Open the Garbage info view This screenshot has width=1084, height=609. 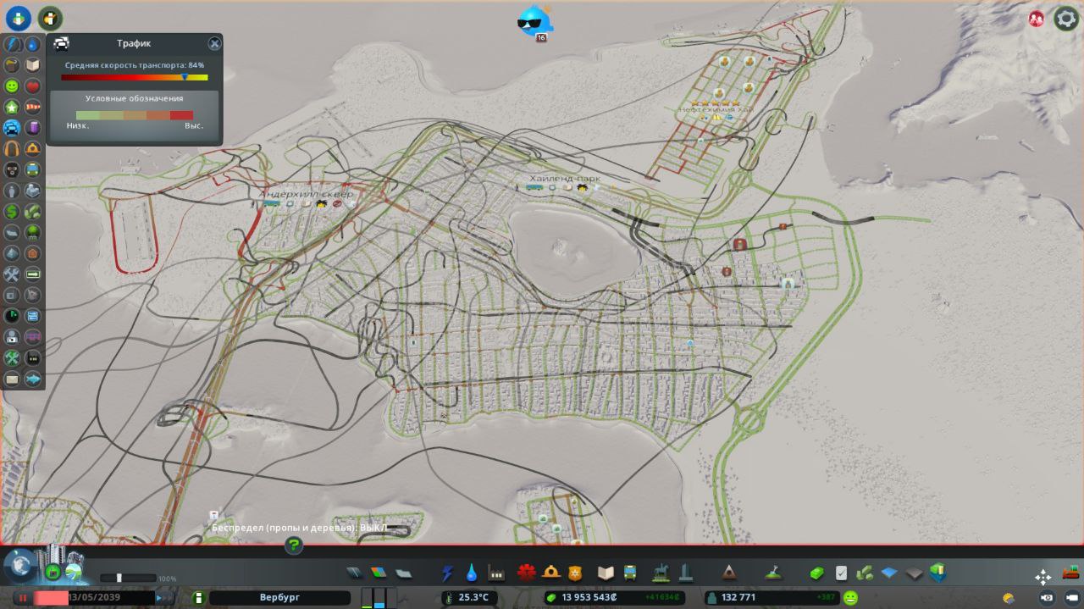pyautogui.click(x=12, y=65)
